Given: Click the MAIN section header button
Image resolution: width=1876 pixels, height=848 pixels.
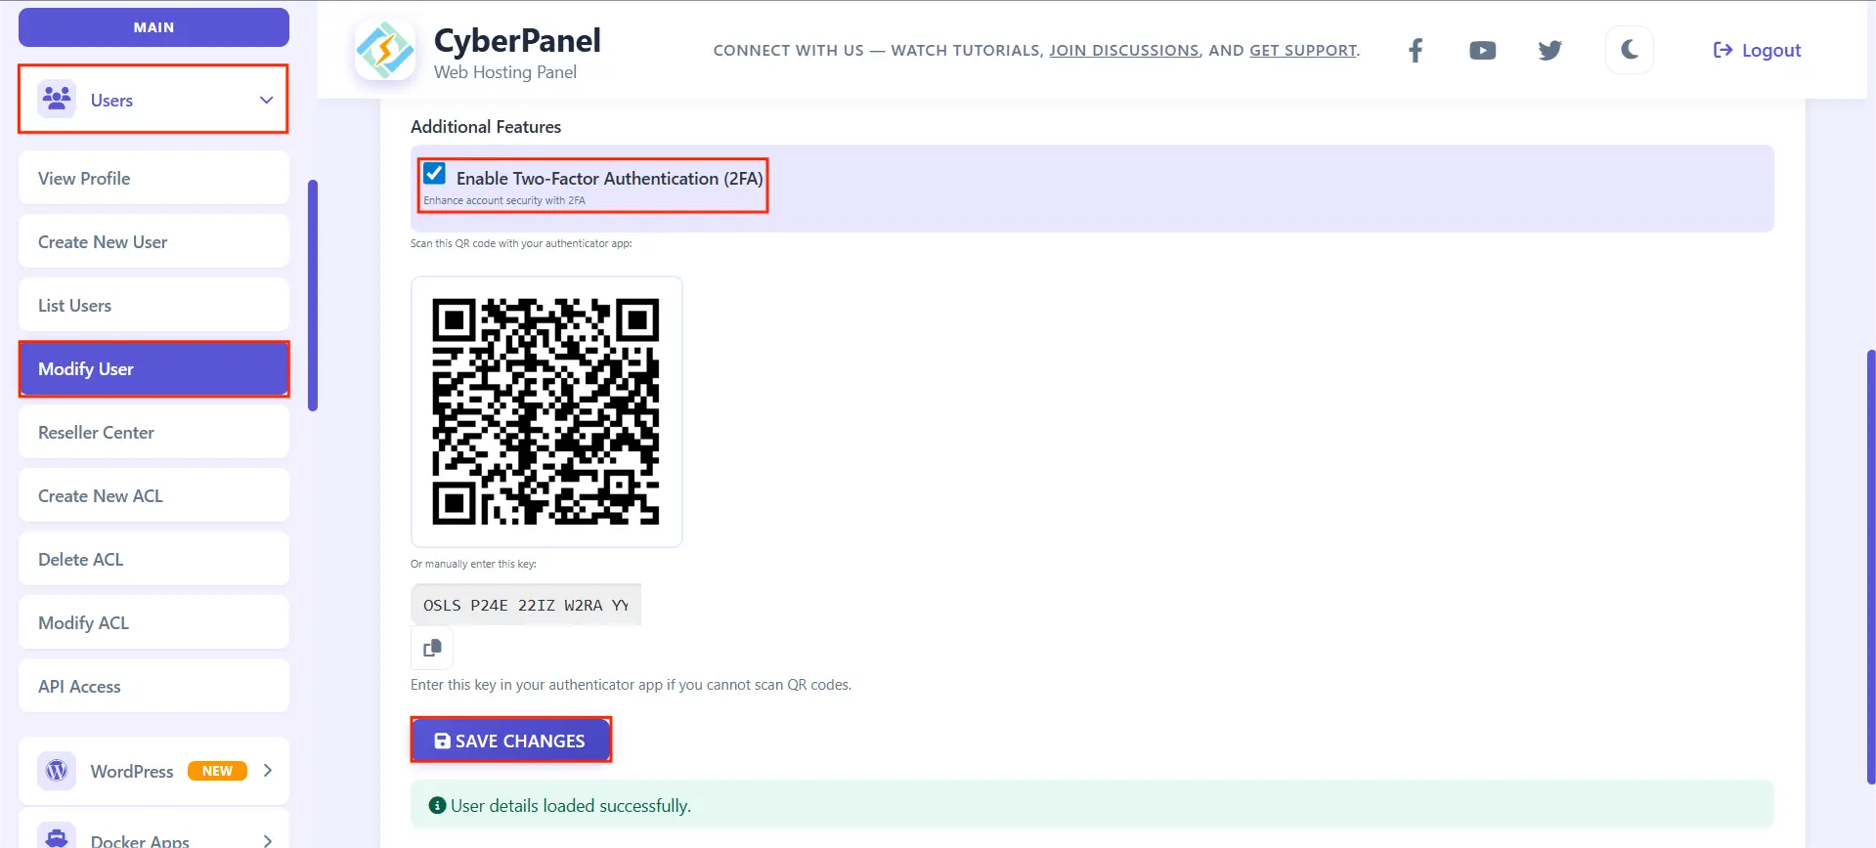Looking at the screenshot, I should [153, 27].
